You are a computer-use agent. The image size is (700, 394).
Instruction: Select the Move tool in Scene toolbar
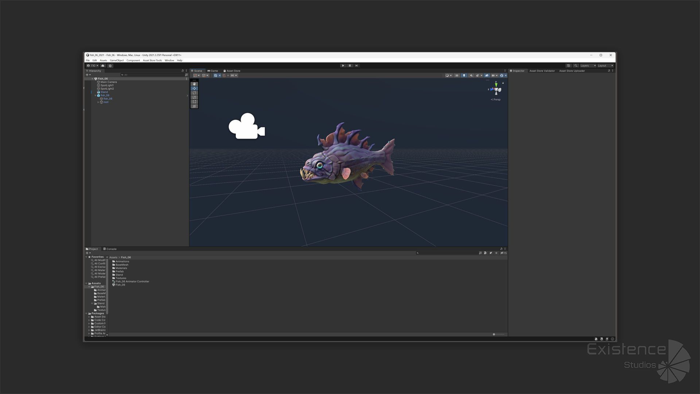tap(194, 88)
